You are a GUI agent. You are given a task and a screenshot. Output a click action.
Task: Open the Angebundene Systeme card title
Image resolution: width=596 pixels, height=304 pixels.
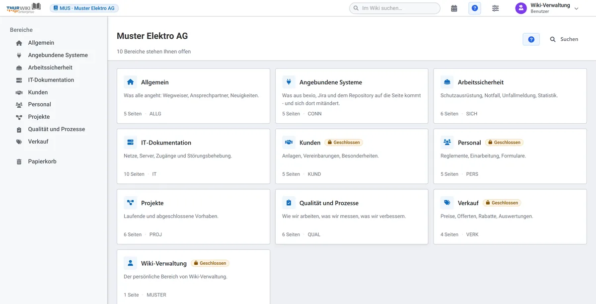point(331,82)
